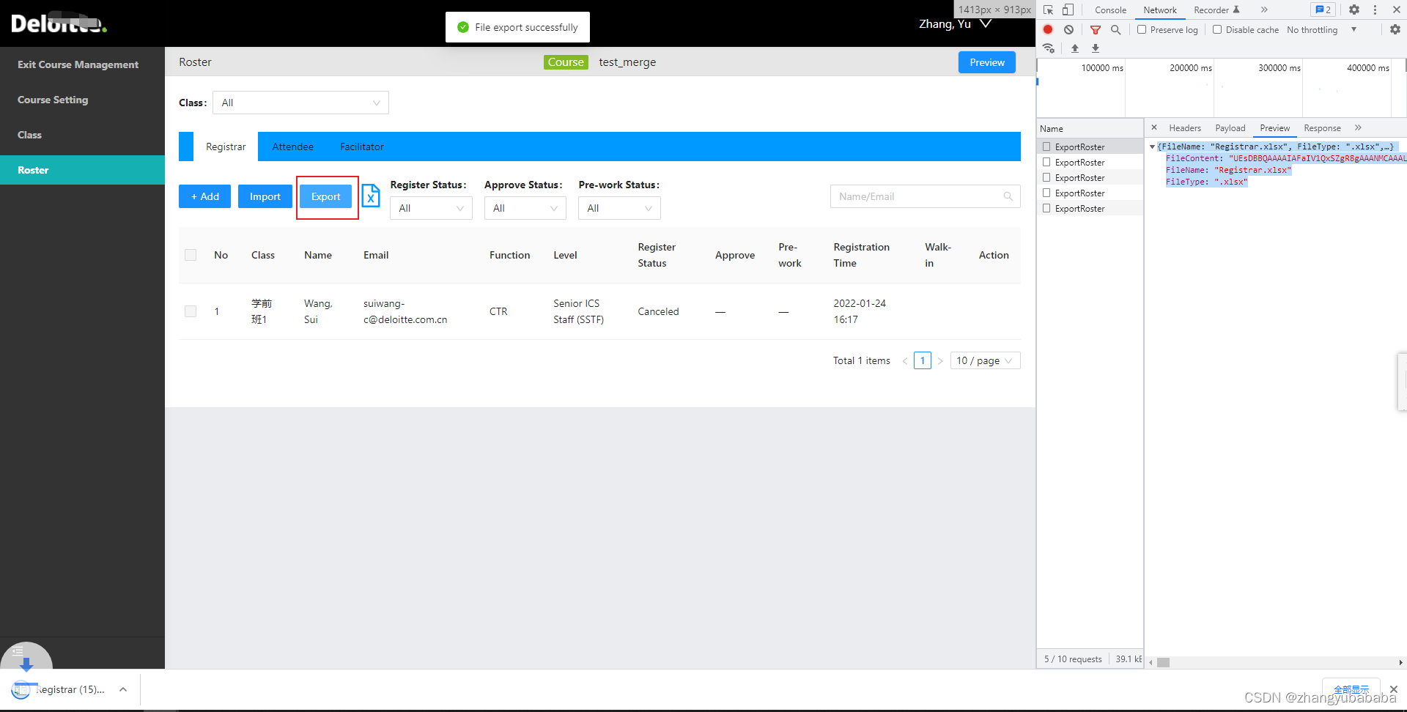Open the network conditions wifi icon
This screenshot has width=1407, height=712.
pos(1049,48)
